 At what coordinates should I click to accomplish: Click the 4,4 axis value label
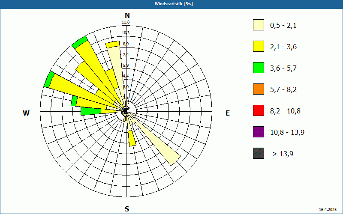[x=126, y=76]
